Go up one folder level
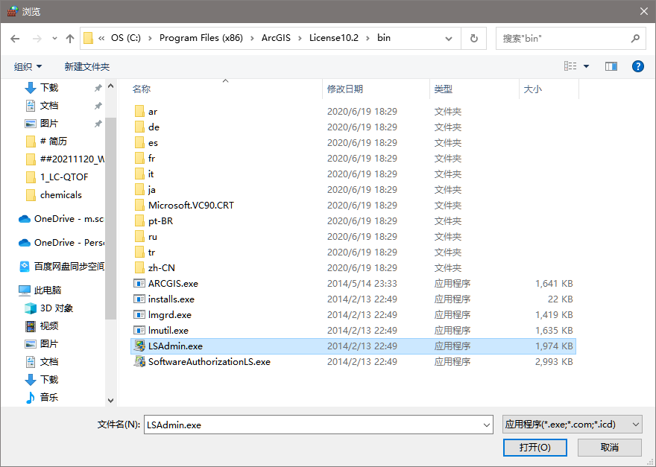The image size is (656, 467). [70, 39]
